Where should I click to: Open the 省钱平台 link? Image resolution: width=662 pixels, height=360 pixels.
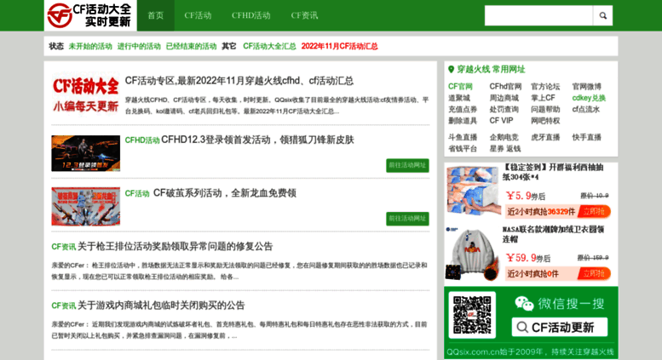click(463, 148)
